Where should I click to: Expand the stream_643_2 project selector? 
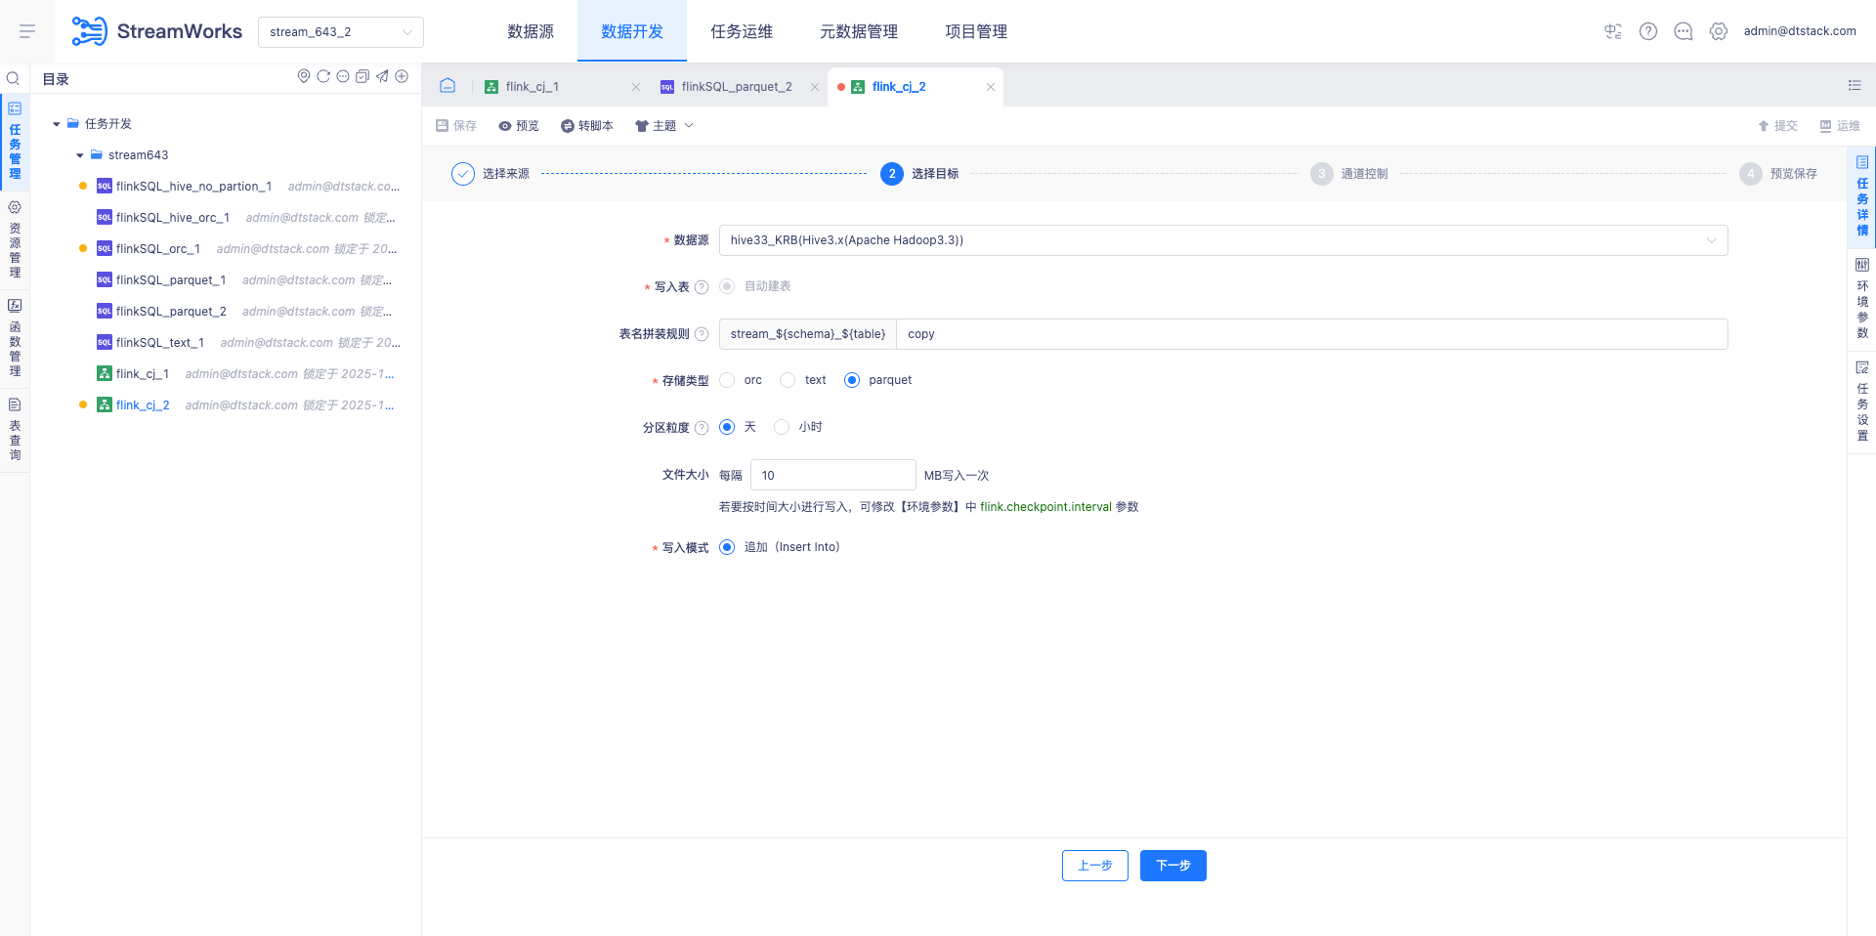click(340, 32)
